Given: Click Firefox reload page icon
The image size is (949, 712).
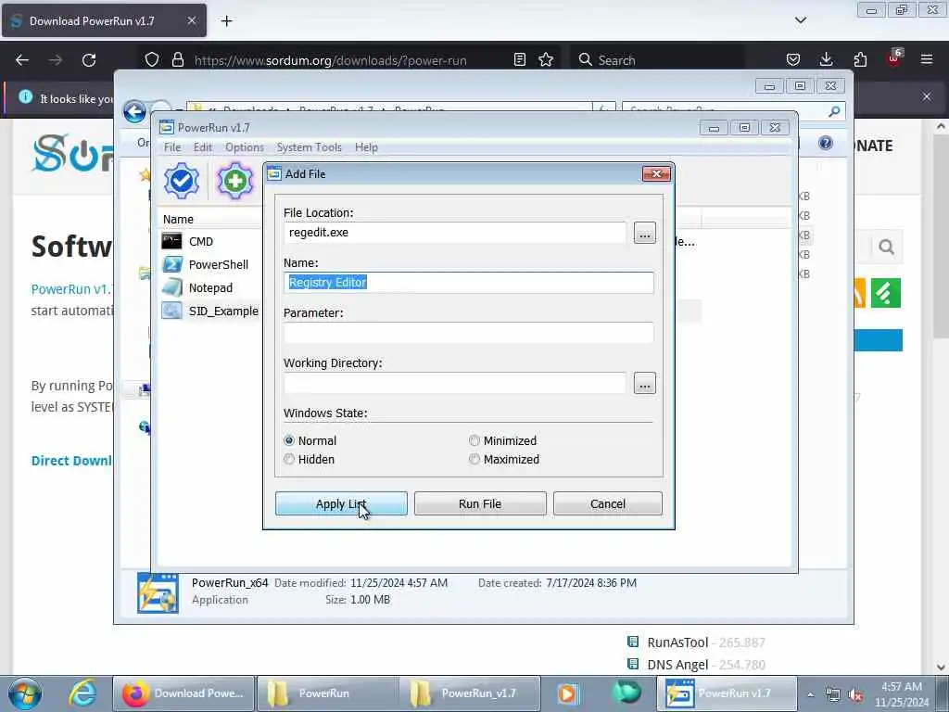Looking at the screenshot, I should point(89,60).
